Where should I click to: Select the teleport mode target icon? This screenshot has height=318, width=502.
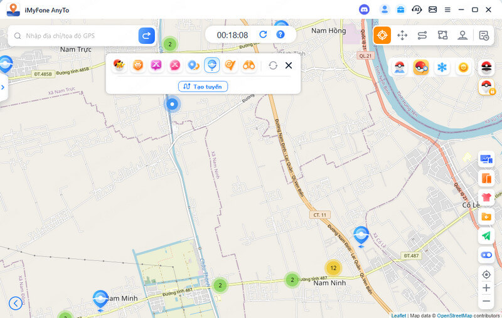pyautogui.click(x=382, y=35)
